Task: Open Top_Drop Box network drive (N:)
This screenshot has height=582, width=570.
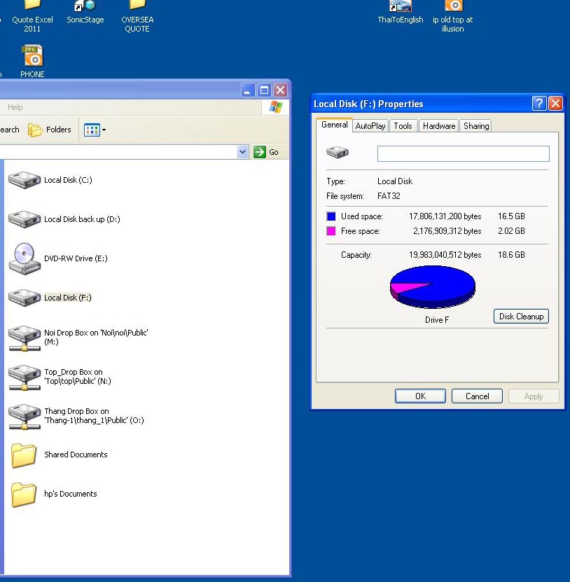Action: pos(24,377)
